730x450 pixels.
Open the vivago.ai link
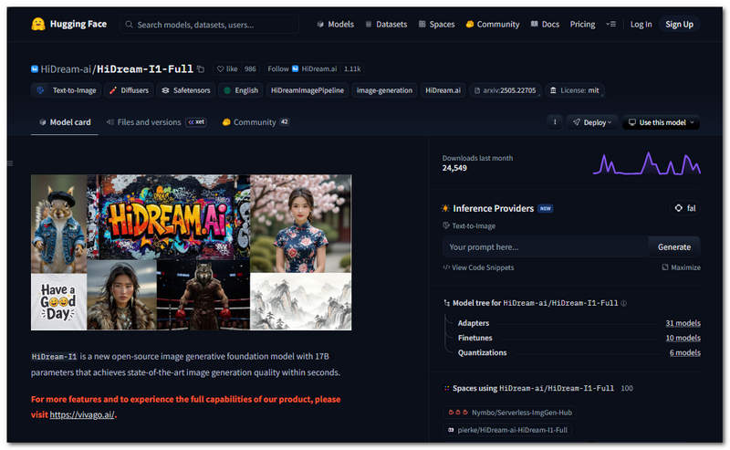[x=82, y=414]
